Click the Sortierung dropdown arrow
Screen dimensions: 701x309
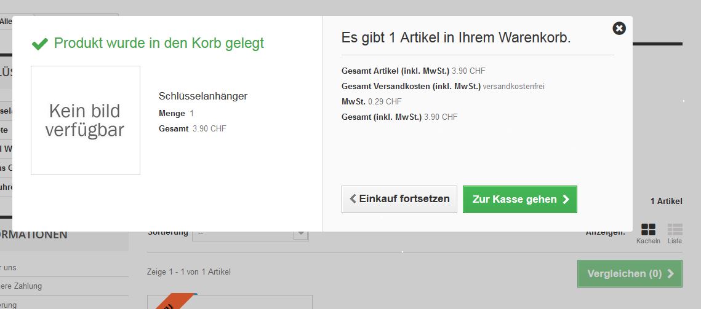tap(301, 233)
